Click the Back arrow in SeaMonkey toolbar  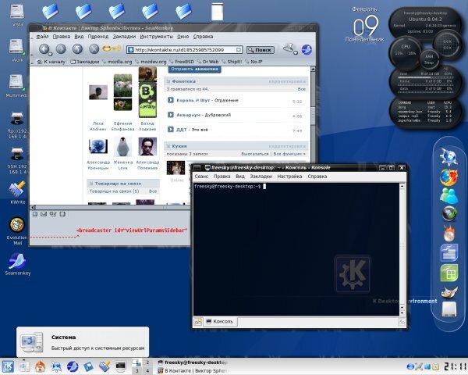[45, 49]
